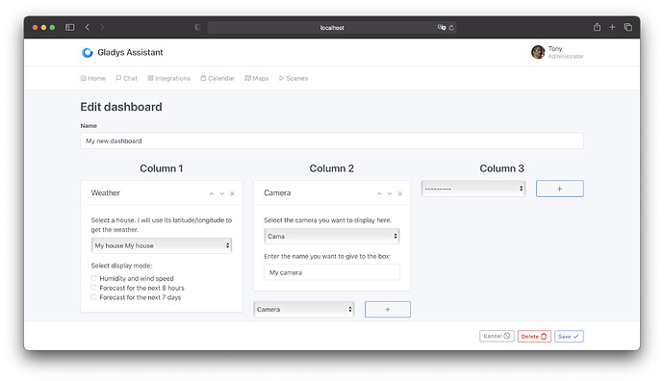Remove the Weather box
Screen dimensions: 664x381
point(232,193)
